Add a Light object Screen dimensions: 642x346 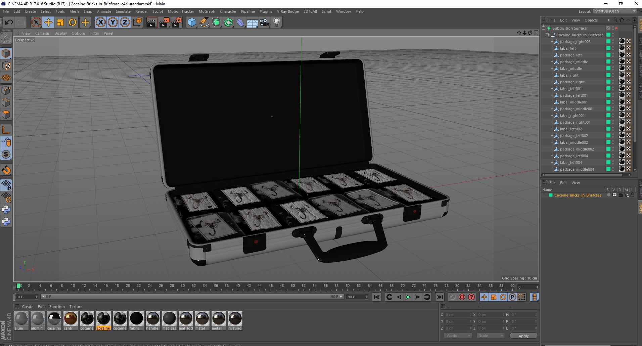point(277,23)
